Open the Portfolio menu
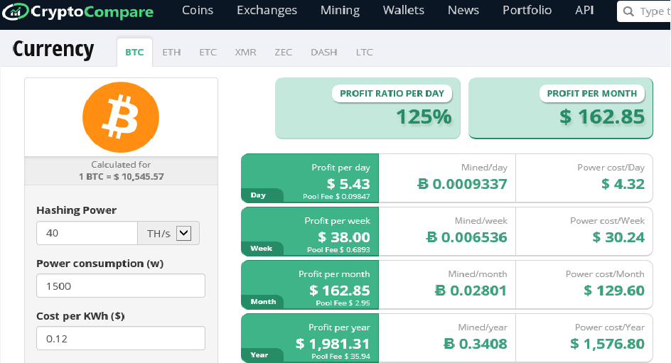The width and height of the screenshot is (671, 363). click(x=527, y=10)
